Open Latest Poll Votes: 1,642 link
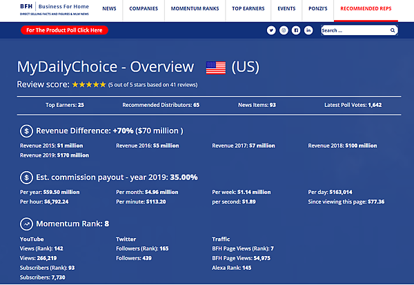This screenshot has width=414, height=285. 353,105
